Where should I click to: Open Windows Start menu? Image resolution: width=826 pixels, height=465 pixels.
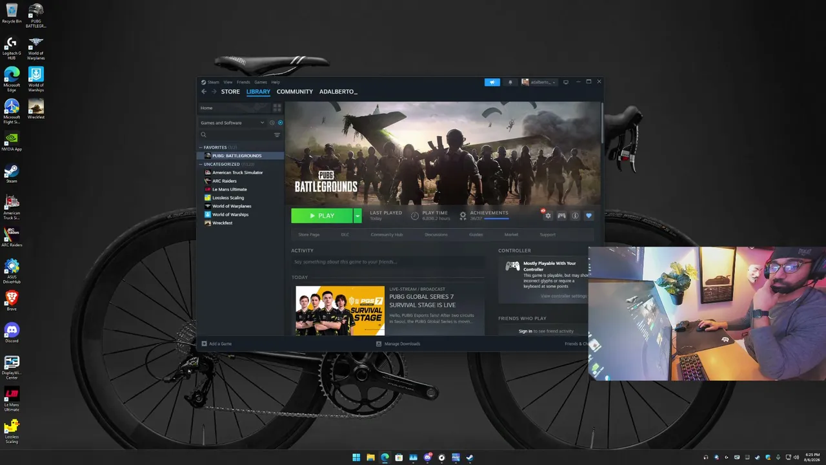pyautogui.click(x=356, y=458)
